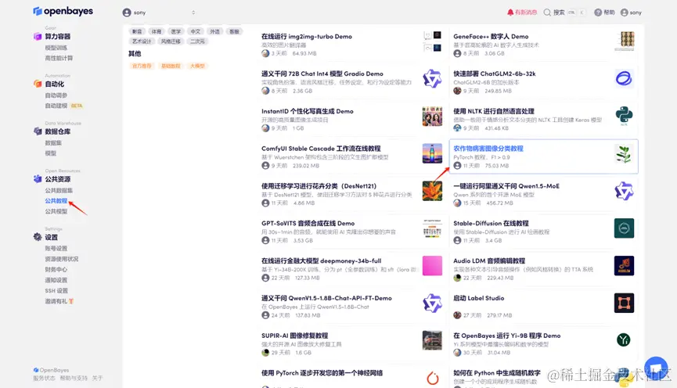Screen dimensions: 677x388
Task: Open the 算力容器 section icon
Action: point(38,37)
